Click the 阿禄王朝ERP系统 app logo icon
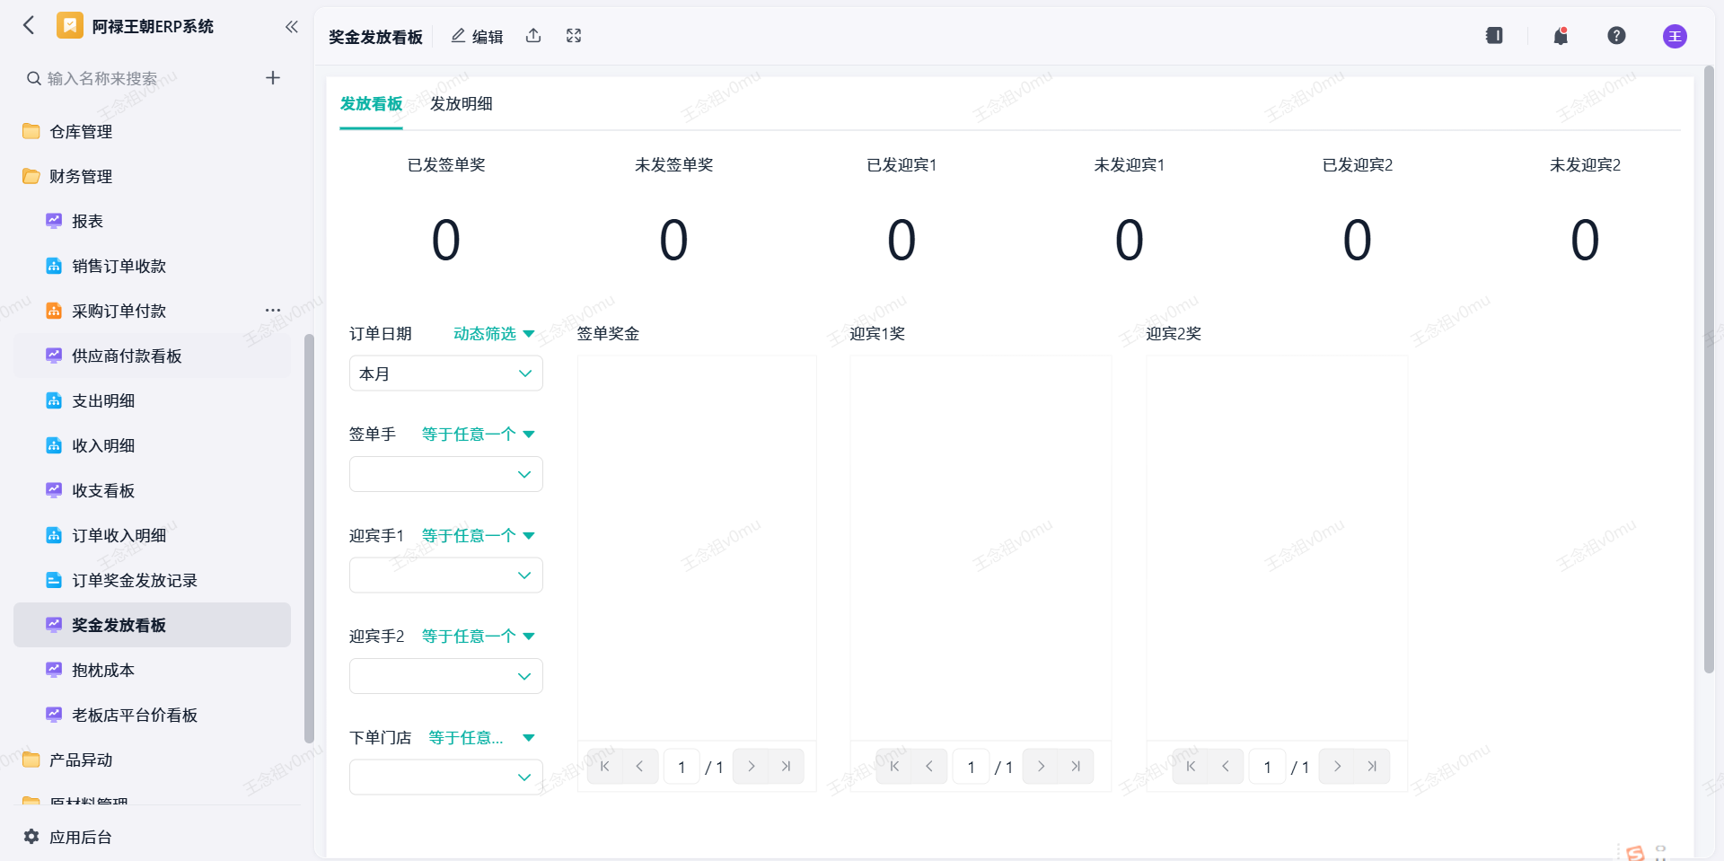This screenshot has width=1724, height=861. 69,25
